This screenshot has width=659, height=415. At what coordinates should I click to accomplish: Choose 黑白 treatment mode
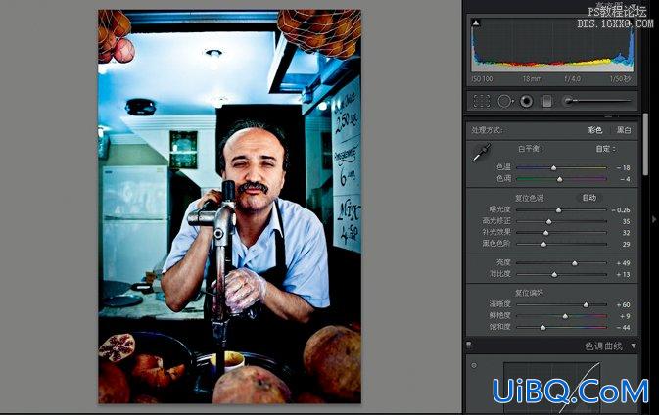[624, 130]
